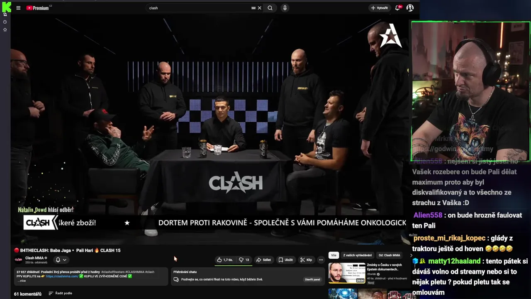This screenshot has height=299, width=531.
Task: Click the green Kick logo icon
Action: (x=6, y=7)
